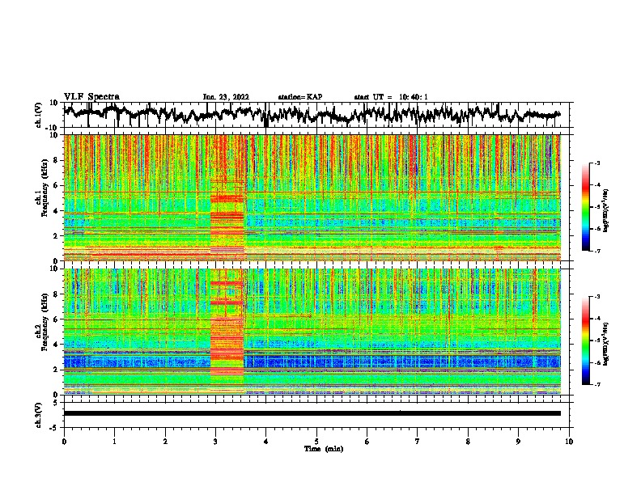Click the ch.1 spectrogram color bar
This screenshot has width=641, height=495.
585,207
